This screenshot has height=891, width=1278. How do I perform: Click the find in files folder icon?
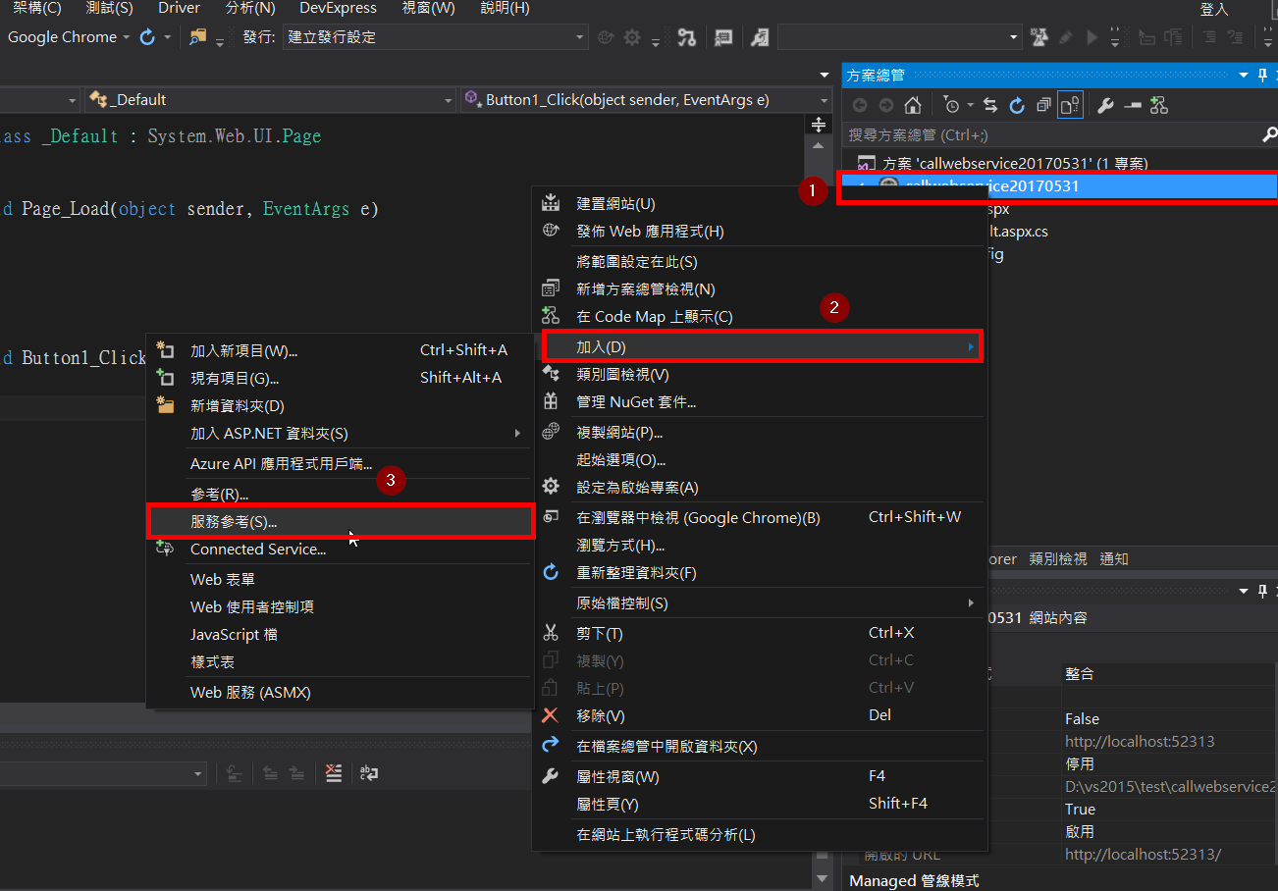tap(198, 36)
